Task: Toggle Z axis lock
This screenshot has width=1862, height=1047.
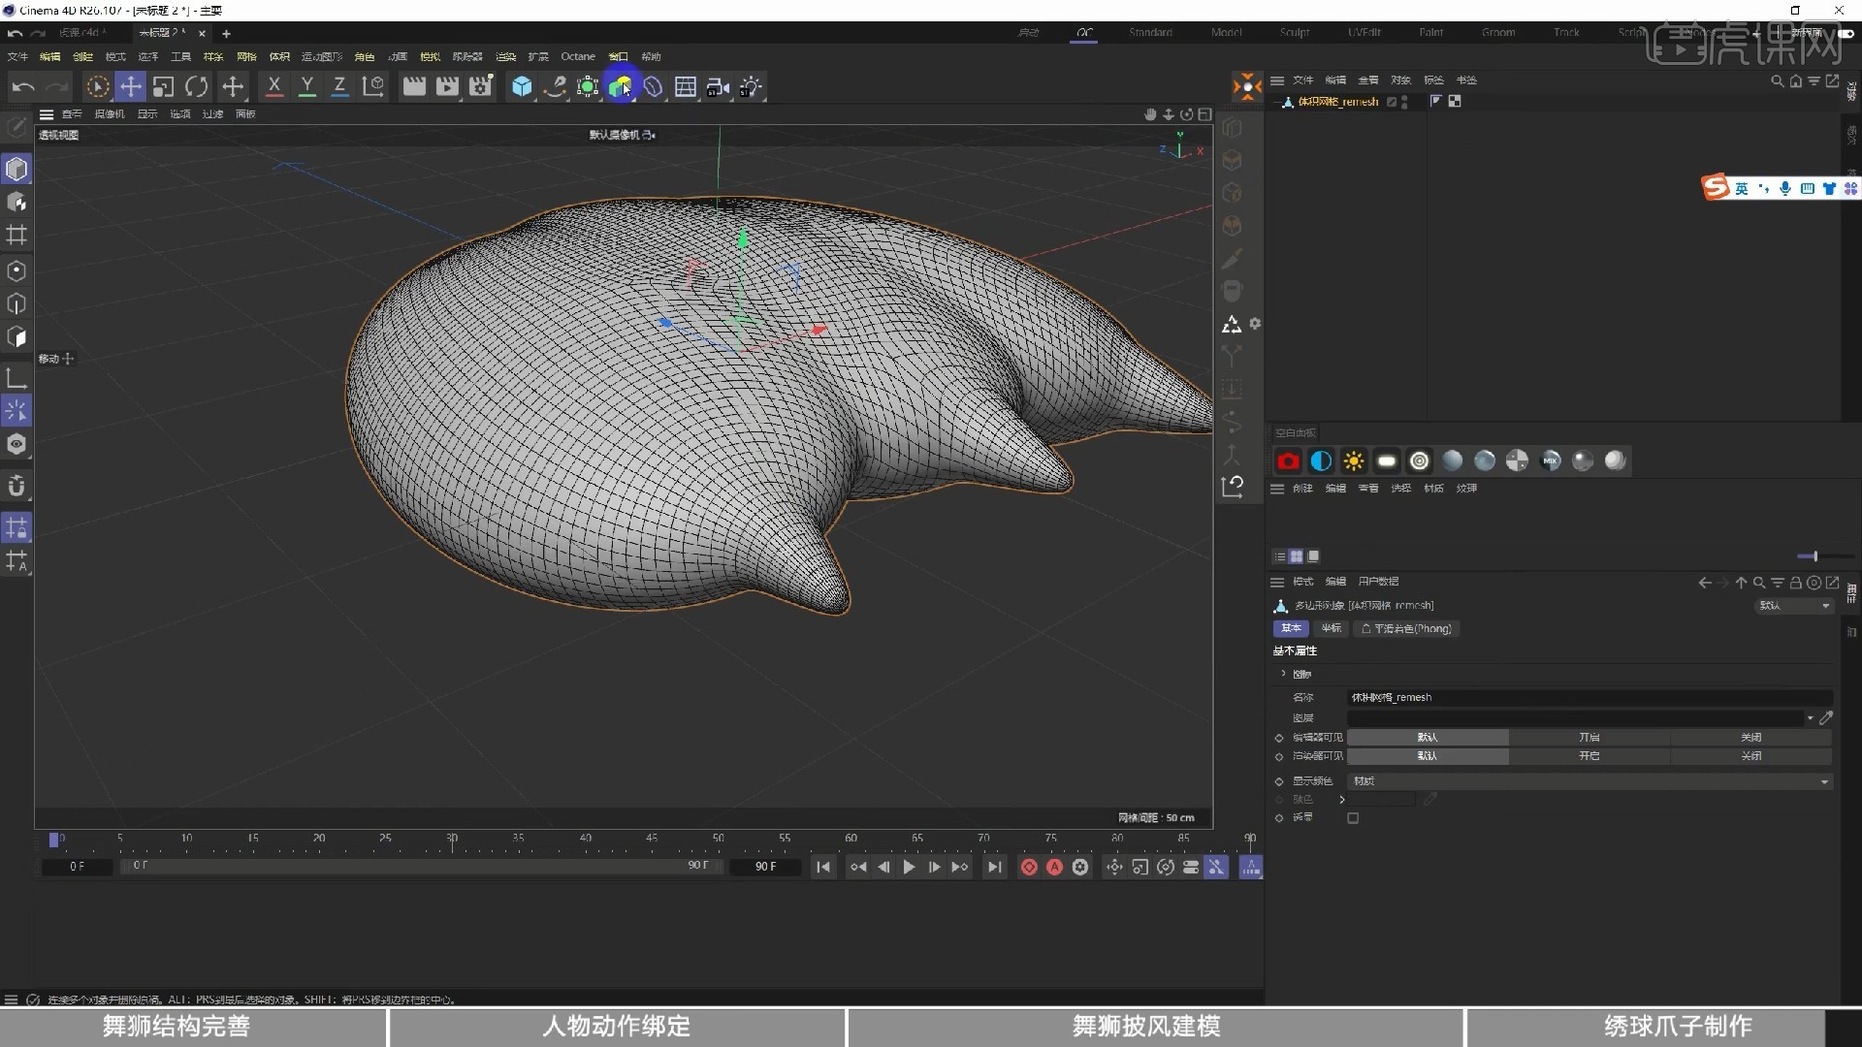Action: 339,86
